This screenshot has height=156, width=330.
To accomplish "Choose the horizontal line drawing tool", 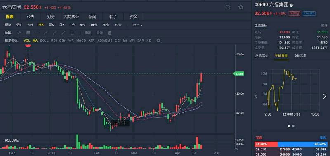I will pos(37,33).
